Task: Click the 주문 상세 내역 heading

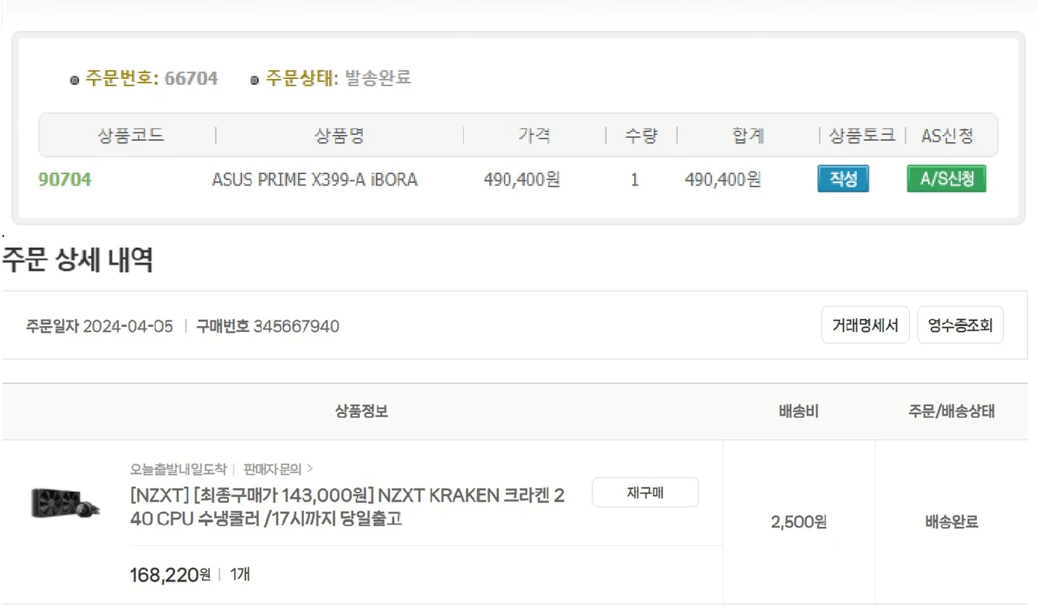Action: [x=77, y=260]
